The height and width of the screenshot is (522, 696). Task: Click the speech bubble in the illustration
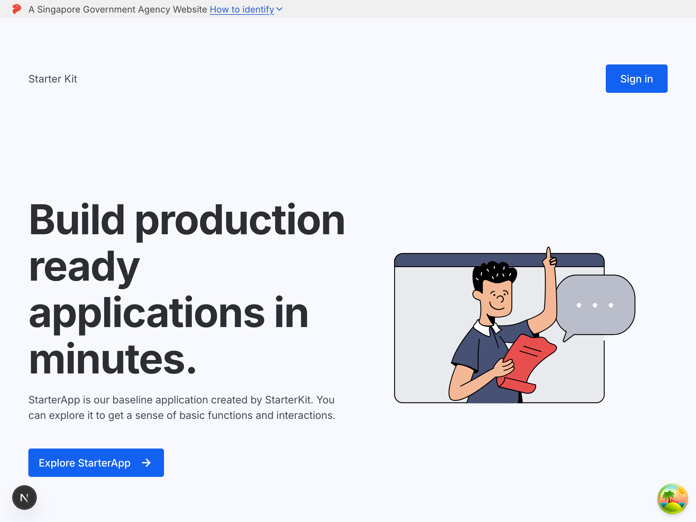(x=595, y=304)
